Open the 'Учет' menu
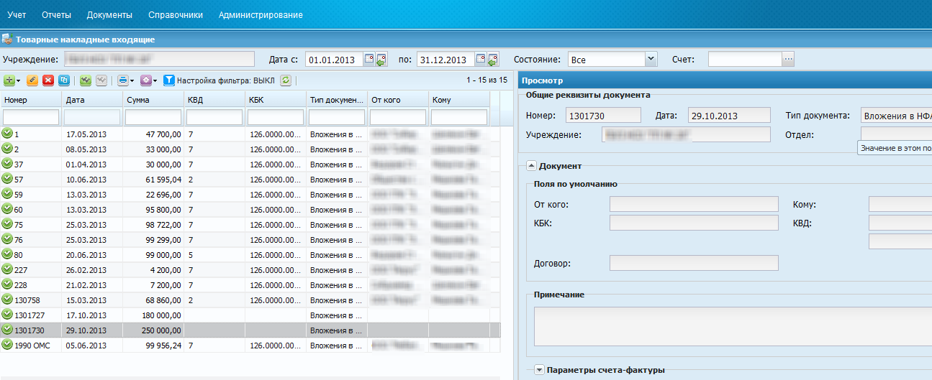Screen dimensions: 932x380 [17, 15]
